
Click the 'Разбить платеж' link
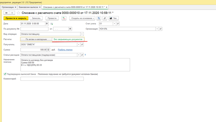click(65, 50)
